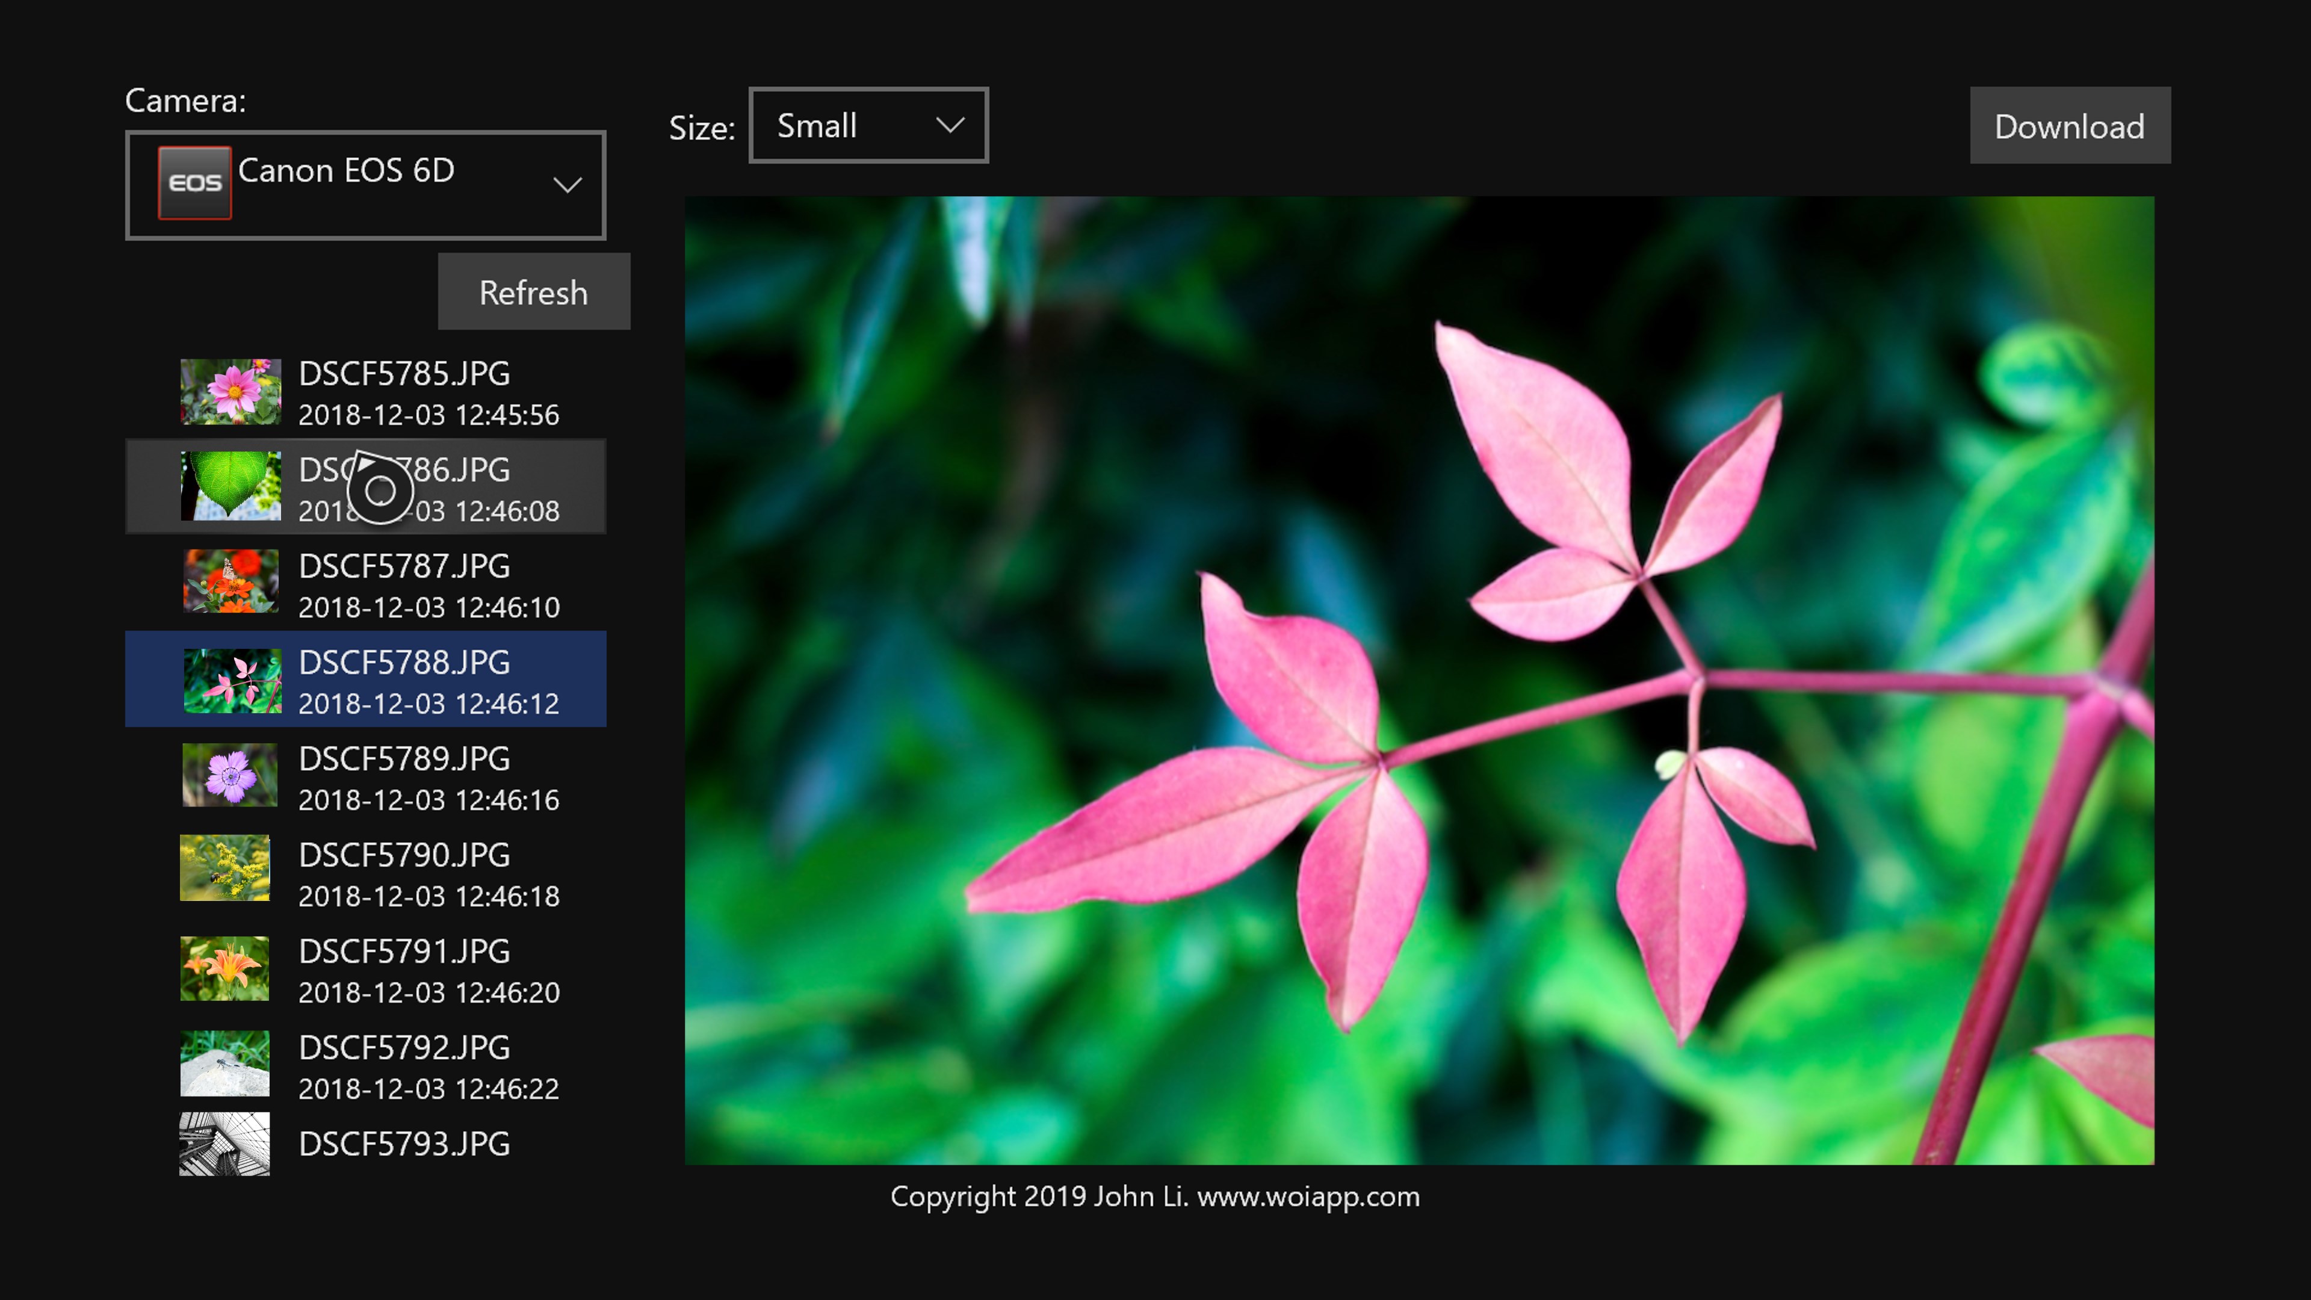Select the green leaf thumbnail DSCF5786
Image resolution: width=2311 pixels, height=1300 pixels.
click(x=230, y=485)
